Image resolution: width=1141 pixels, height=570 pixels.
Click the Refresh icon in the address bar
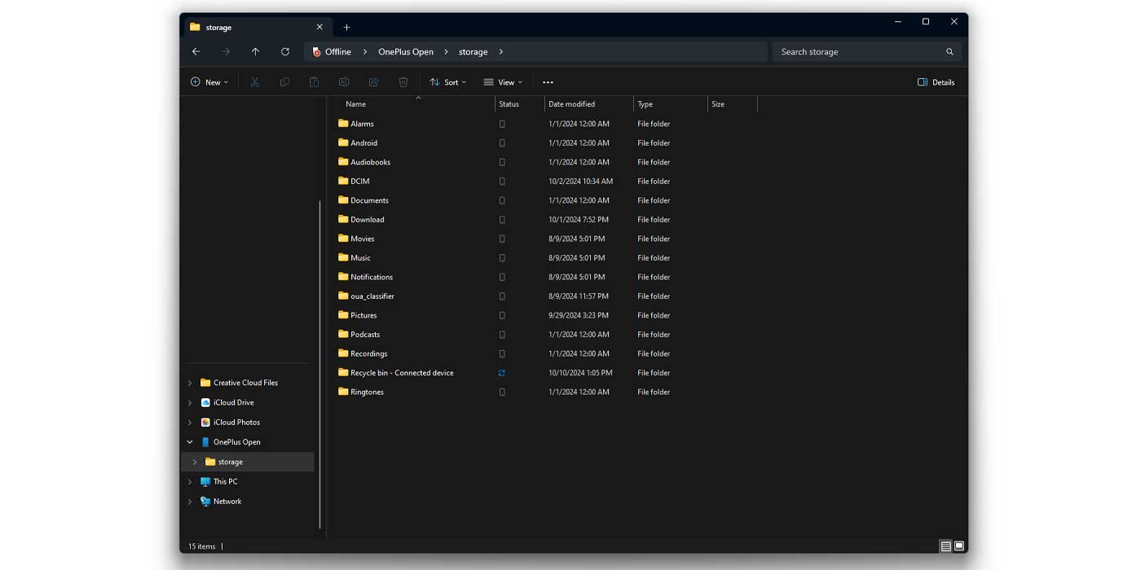pos(284,51)
